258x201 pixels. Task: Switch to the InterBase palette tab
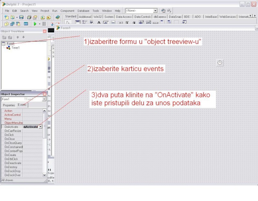tap(211, 17)
